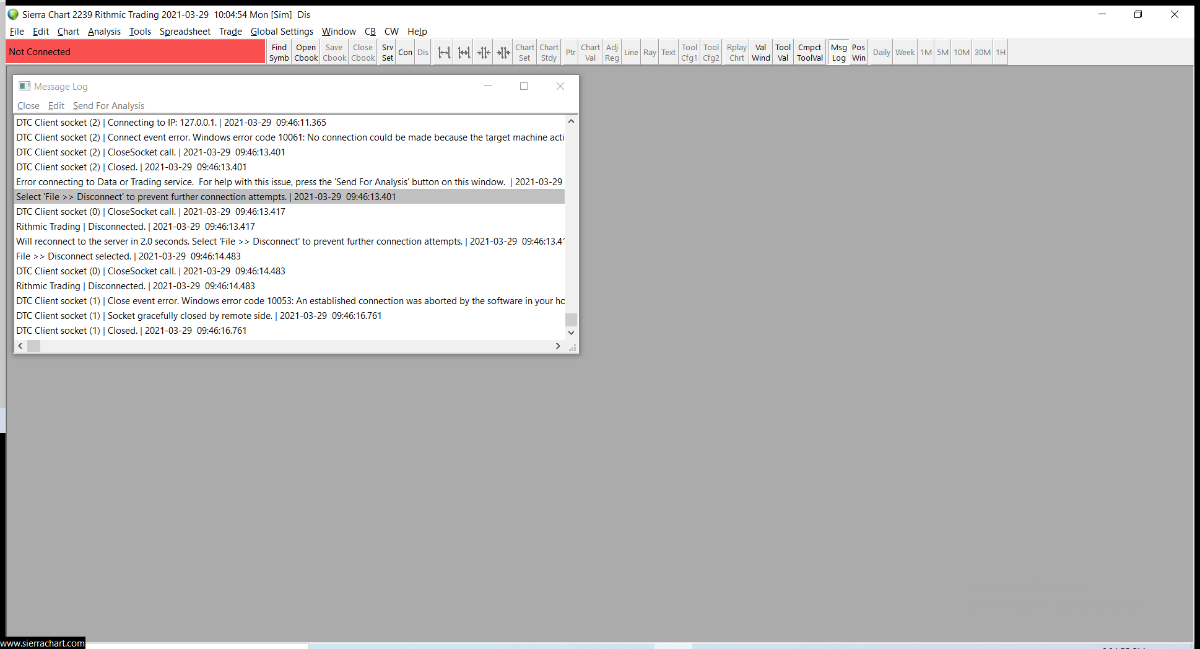Viewport: 1200px width, 649px height.
Task: Click the Close Cbook toolbar button
Action: (x=363, y=53)
